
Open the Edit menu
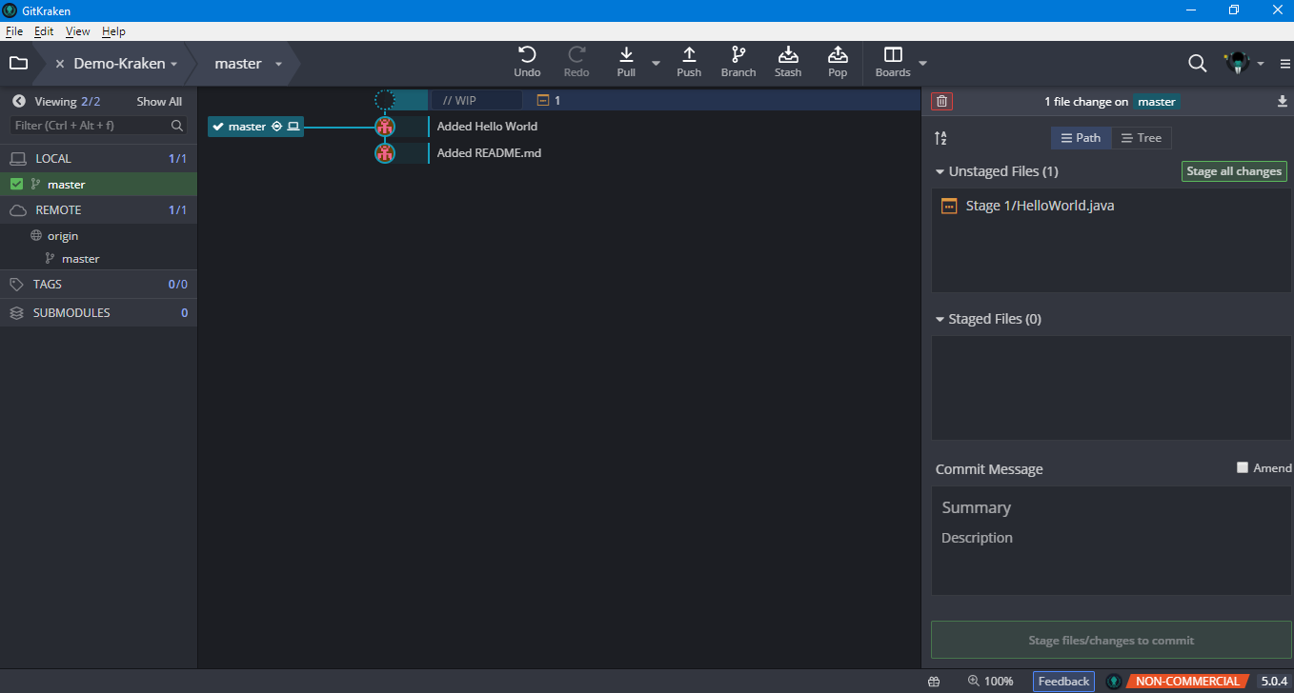44,31
